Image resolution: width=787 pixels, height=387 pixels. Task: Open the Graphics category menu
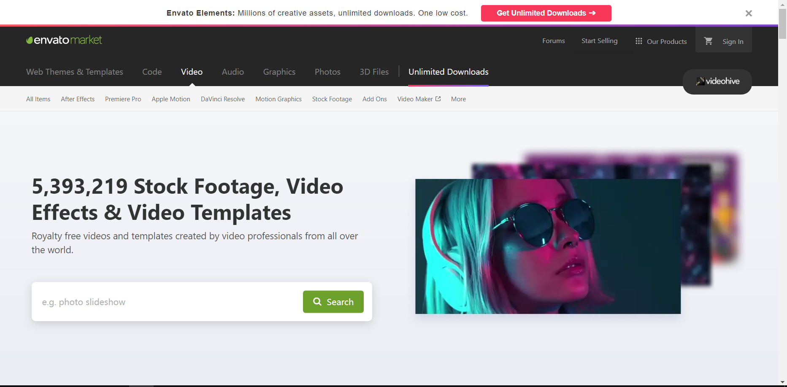(279, 72)
